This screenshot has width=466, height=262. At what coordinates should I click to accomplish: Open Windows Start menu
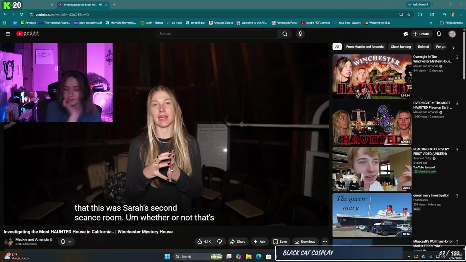pyautogui.click(x=167, y=257)
